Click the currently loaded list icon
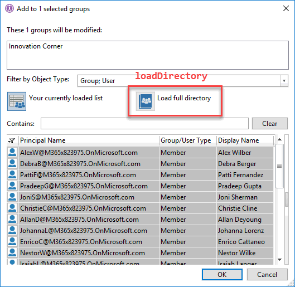Image resolution: width=295 pixels, height=287 pixels. click(x=17, y=101)
